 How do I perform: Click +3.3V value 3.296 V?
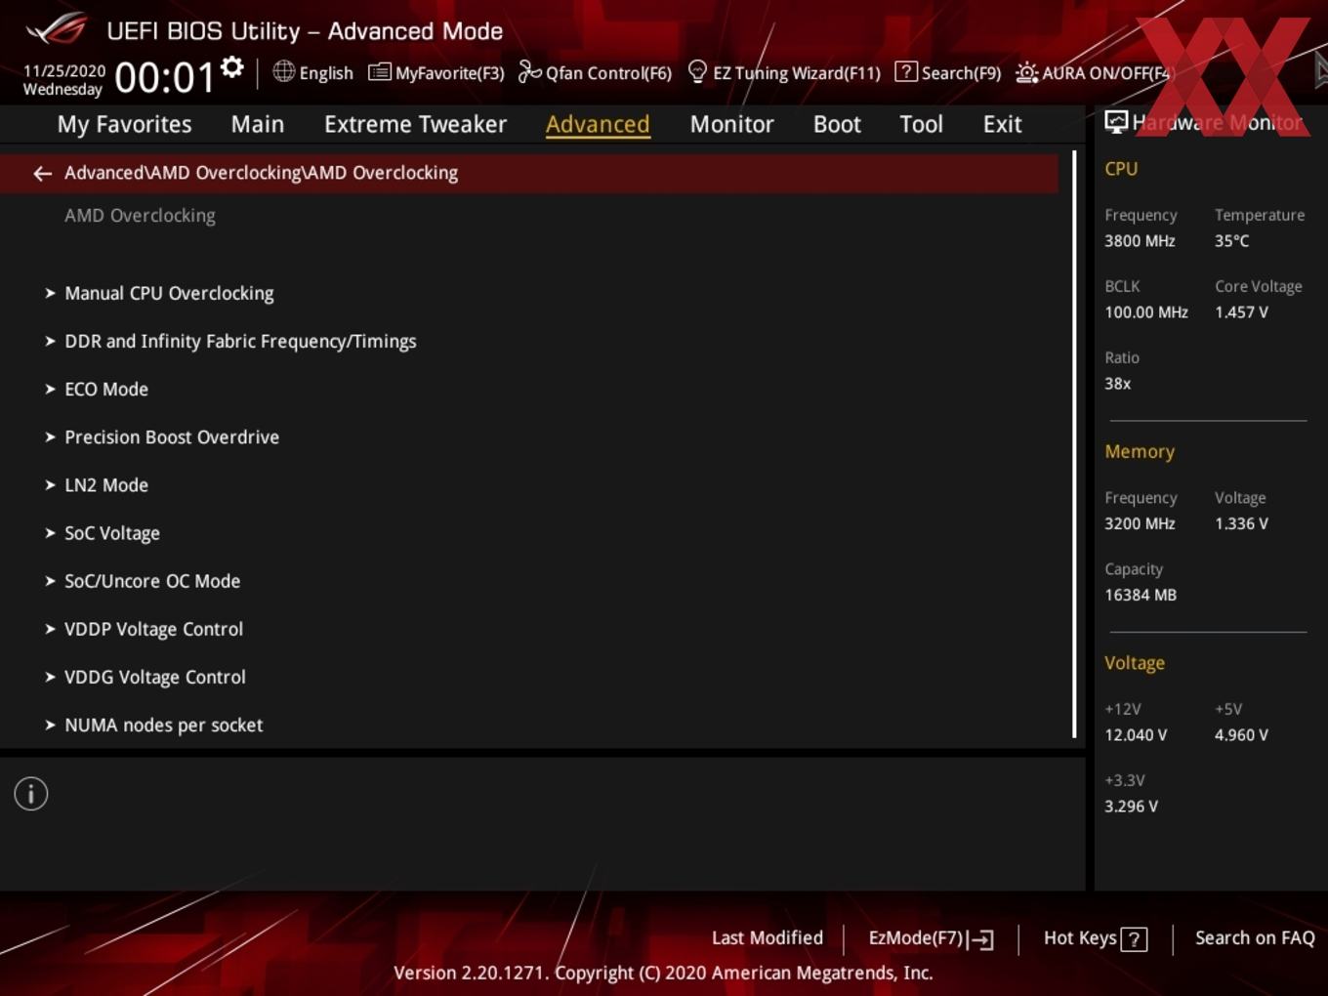point(1131,807)
